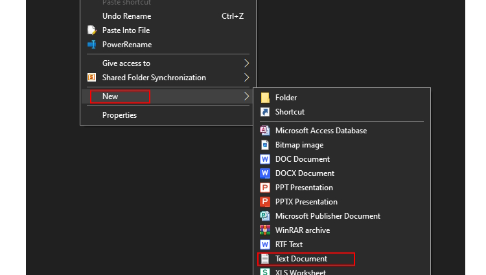Click the Microsoft Access Database icon
Viewport: 486px width, 275px height.
tap(264, 131)
